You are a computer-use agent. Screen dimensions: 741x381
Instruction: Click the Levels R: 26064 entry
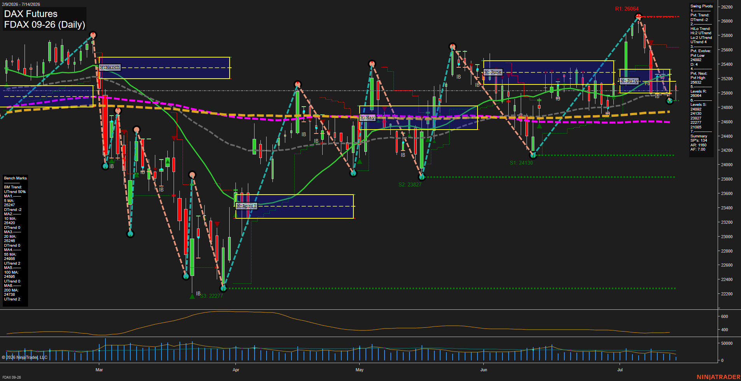click(699, 93)
